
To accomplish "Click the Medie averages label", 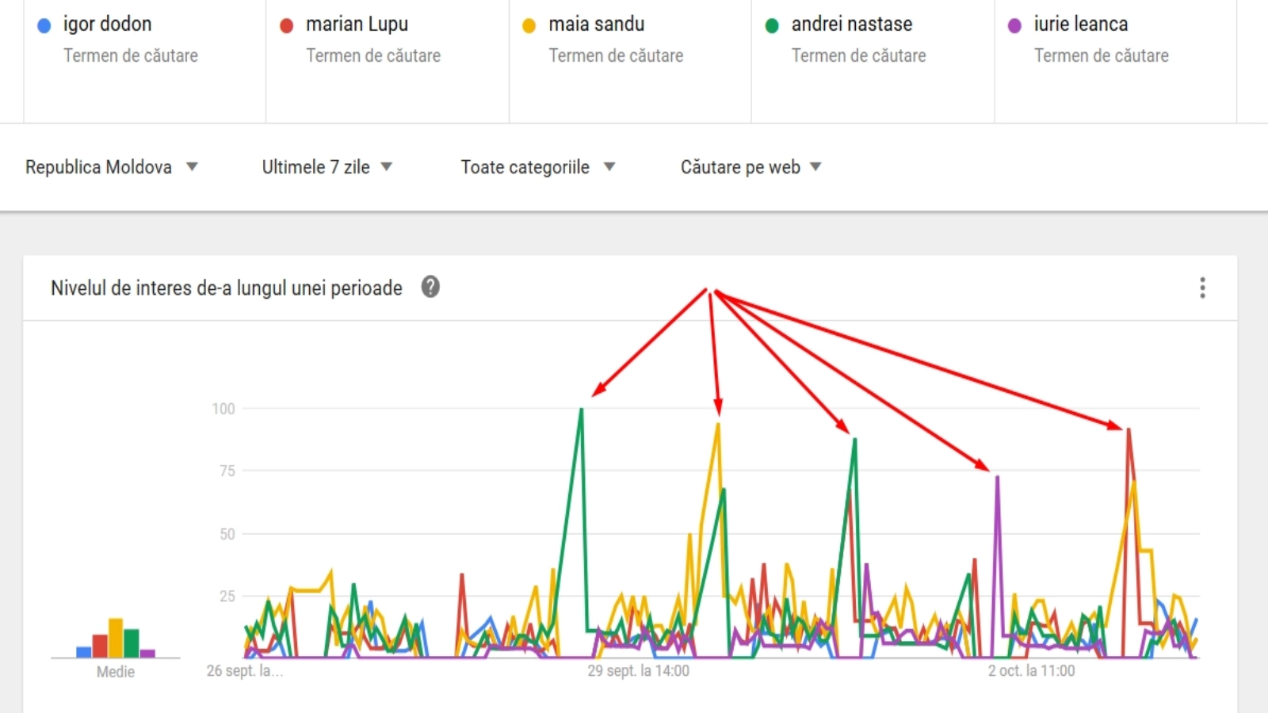I will (116, 672).
